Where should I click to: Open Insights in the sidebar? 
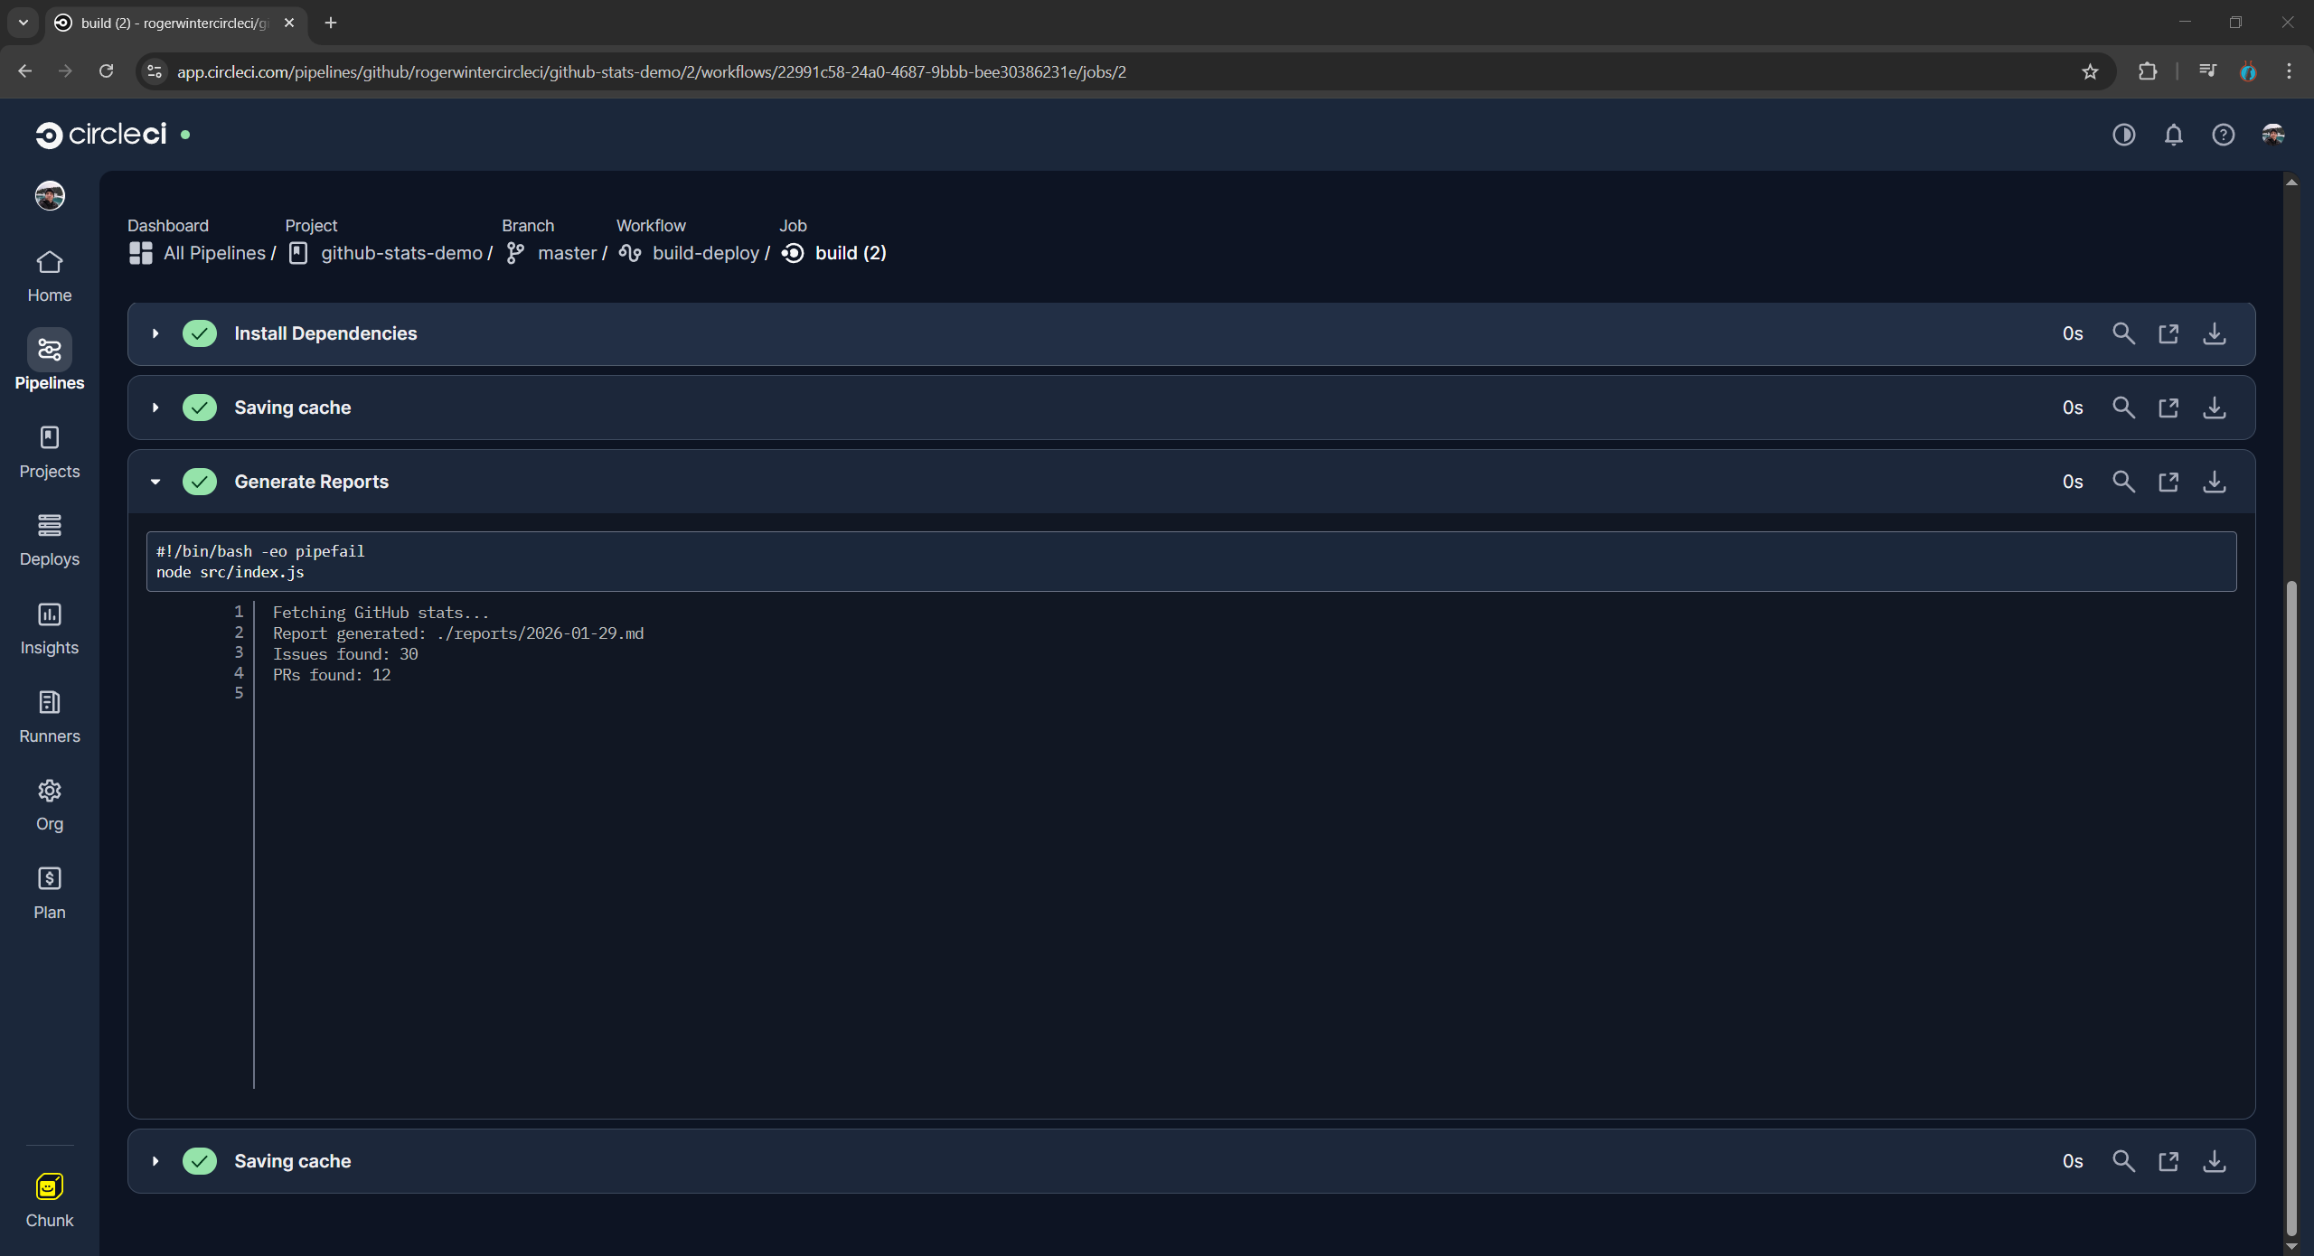50,629
